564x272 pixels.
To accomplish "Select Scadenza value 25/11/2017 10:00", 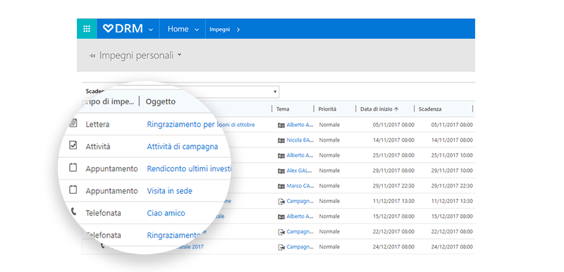I will [x=452, y=156].
